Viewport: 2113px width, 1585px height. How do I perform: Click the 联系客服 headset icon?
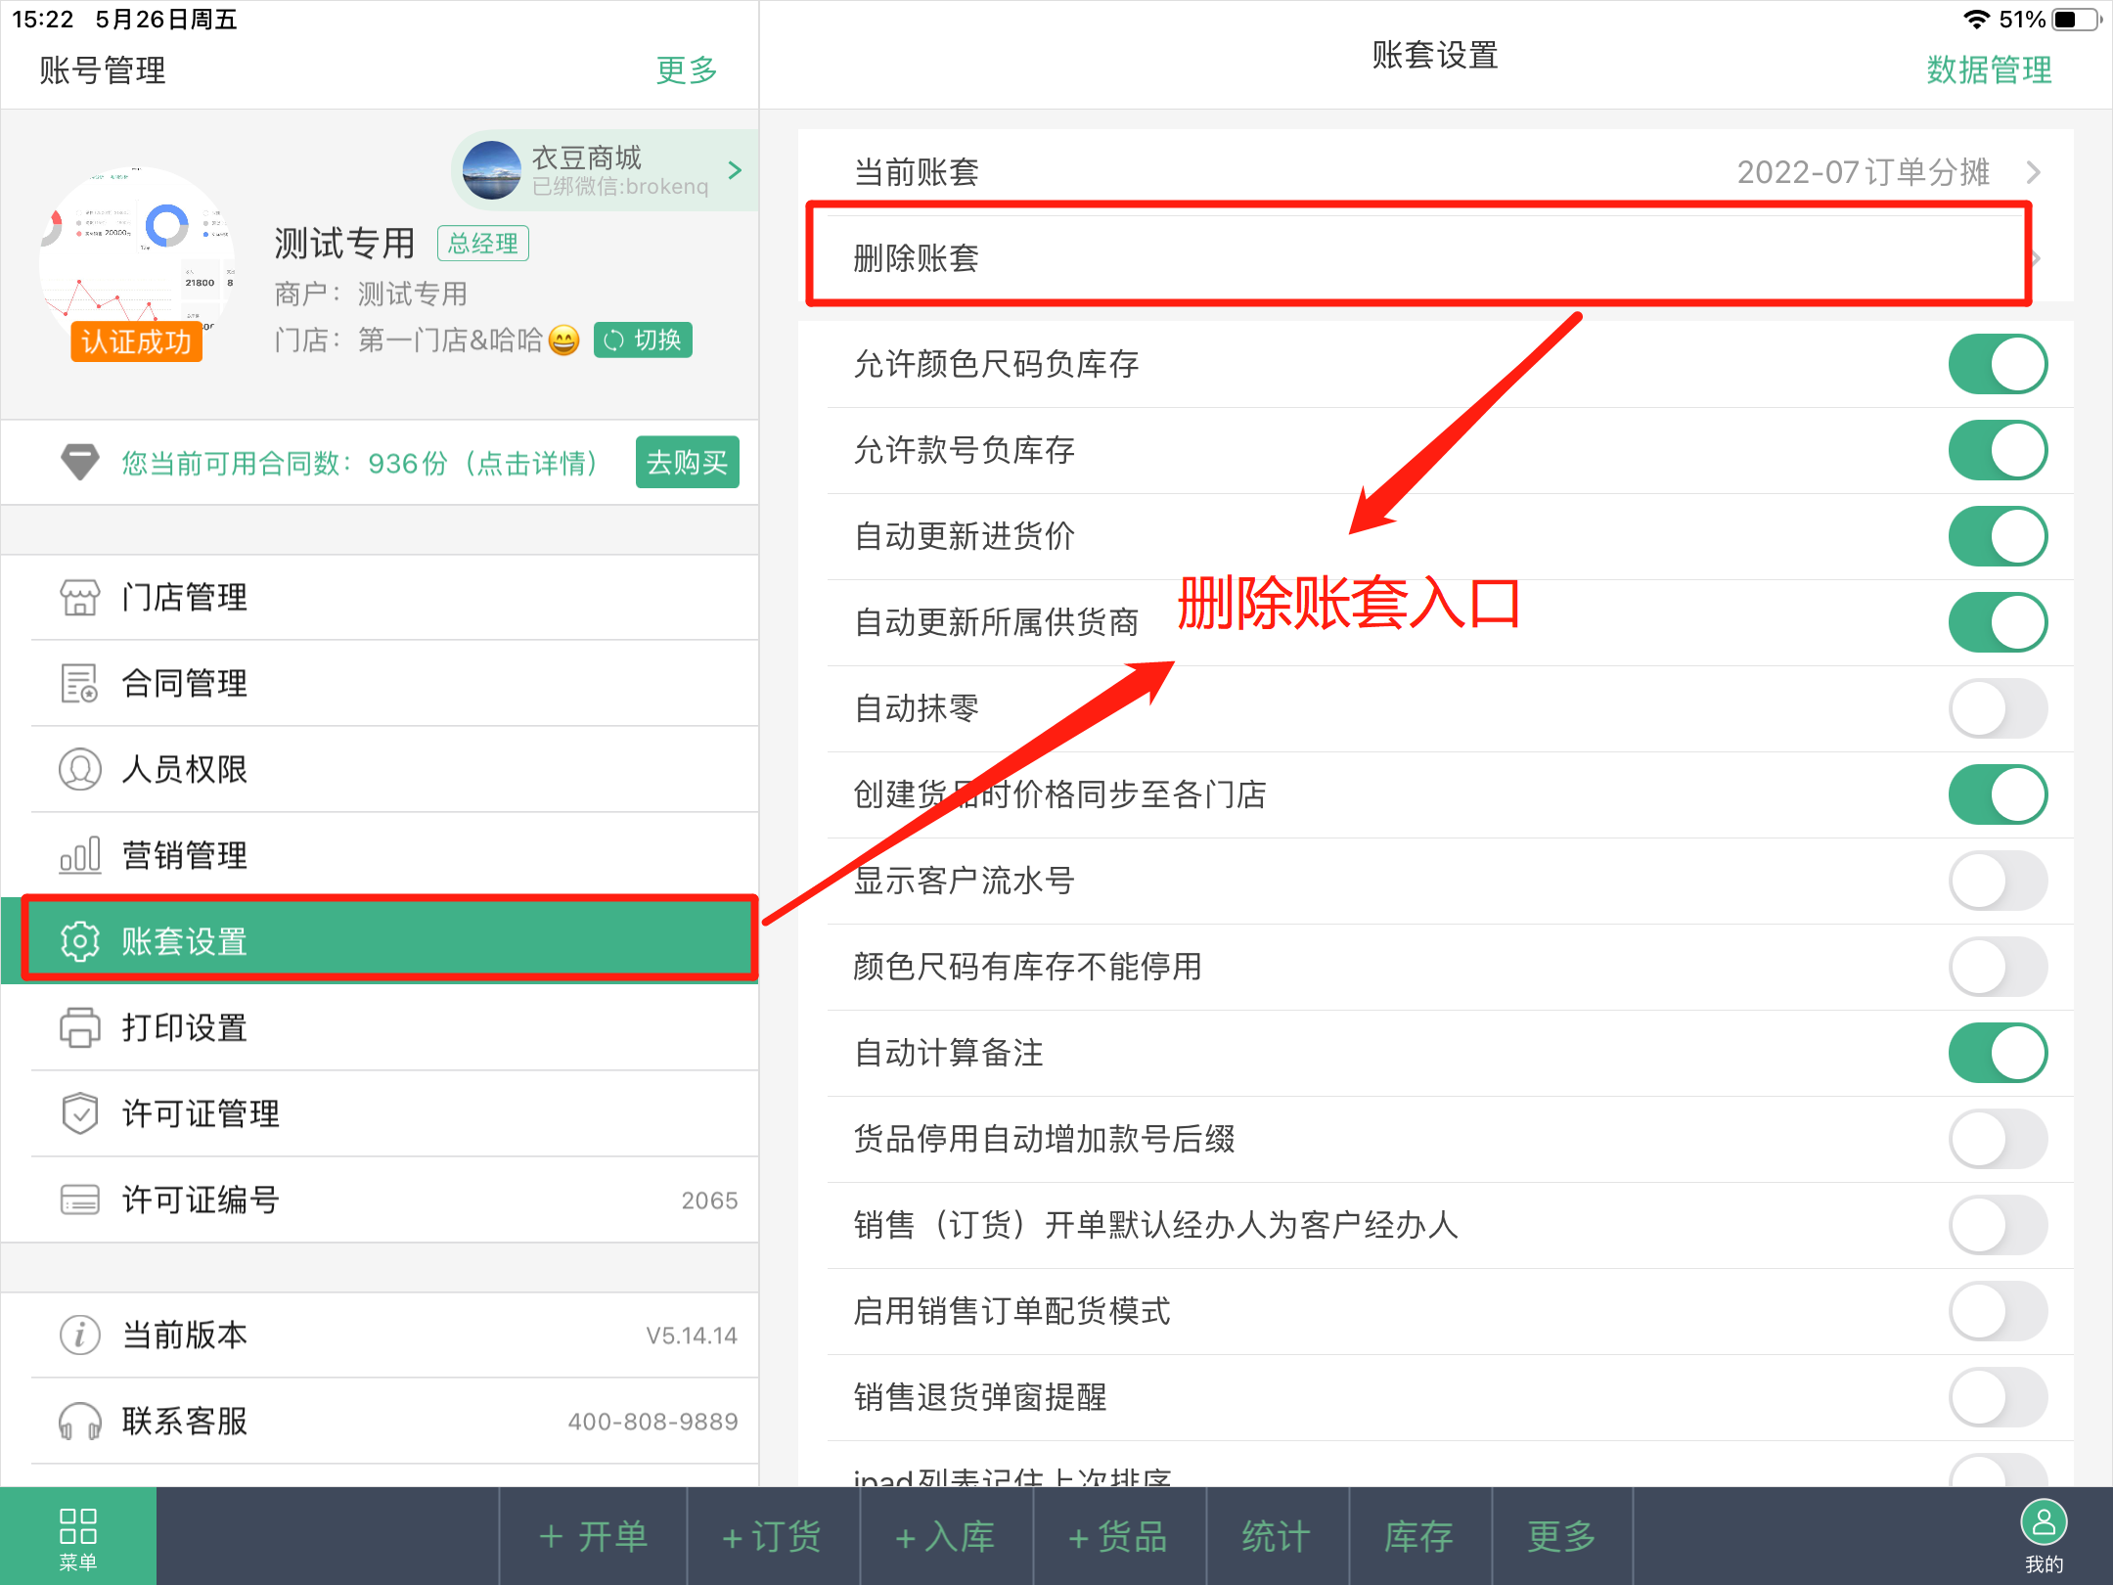tap(79, 1421)
